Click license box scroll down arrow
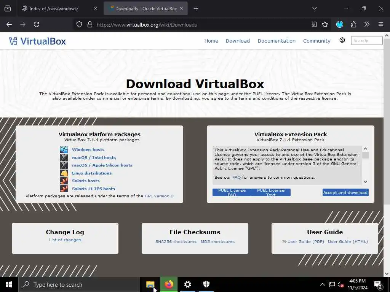The image size is (390, 292). pyautogui.click(x=365, y=181)
